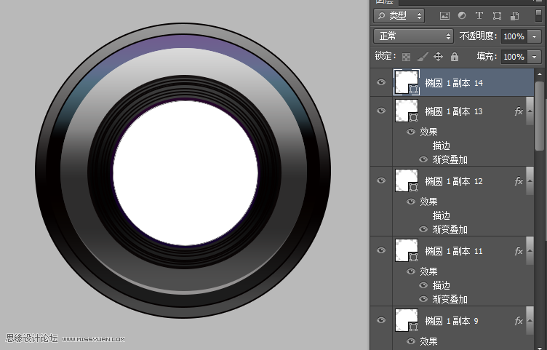This screenshot has height=350, width=547.
Task: Hide layer 椭圆 1 副本 9
Action: [x=381, y=320]
